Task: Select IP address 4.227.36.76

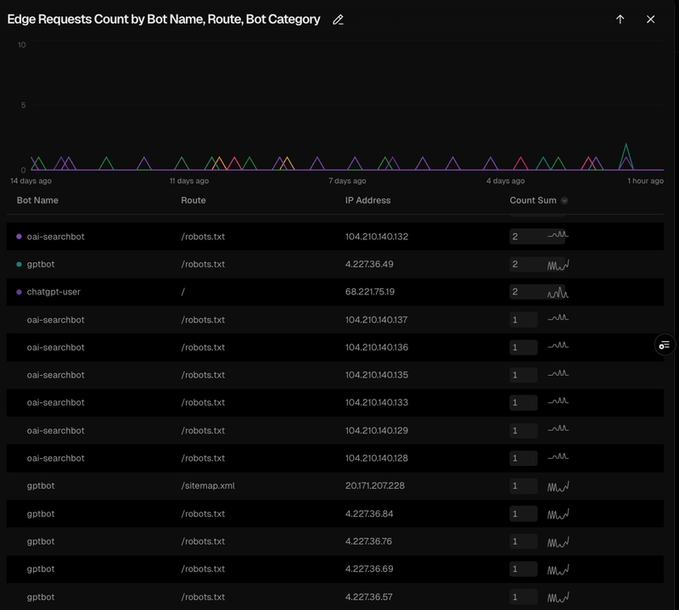Action: coord(368,541)
